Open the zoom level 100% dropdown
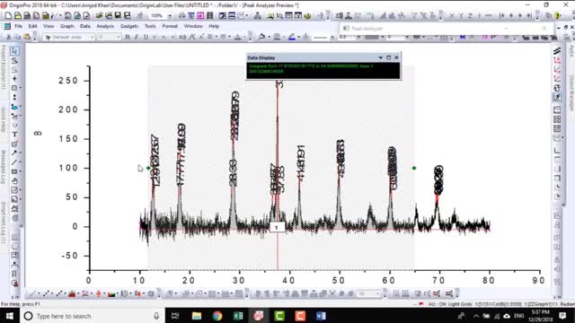Image resolution: width=575 pixels, height=323 pixels. [170, 16]
